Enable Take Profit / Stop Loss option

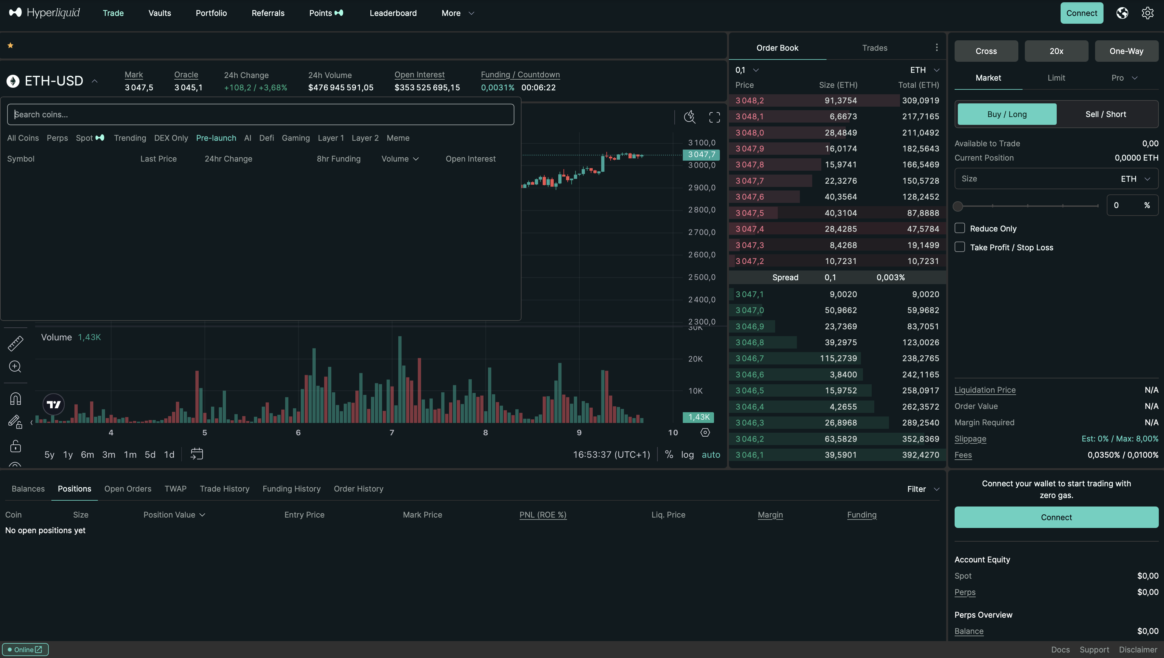(960, 246)
